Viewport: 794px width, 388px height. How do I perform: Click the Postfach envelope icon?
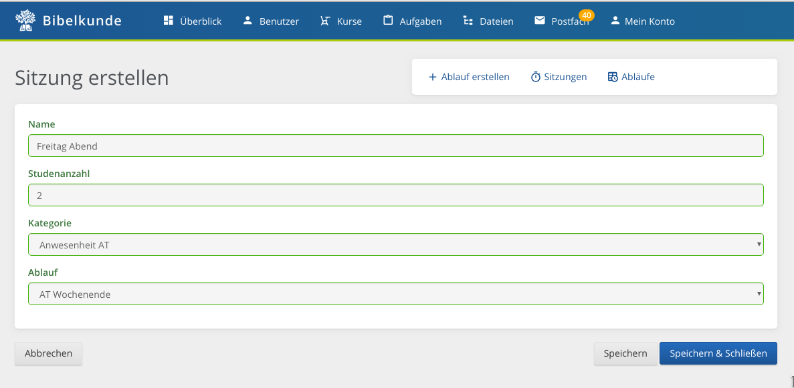tap(540, 20)
